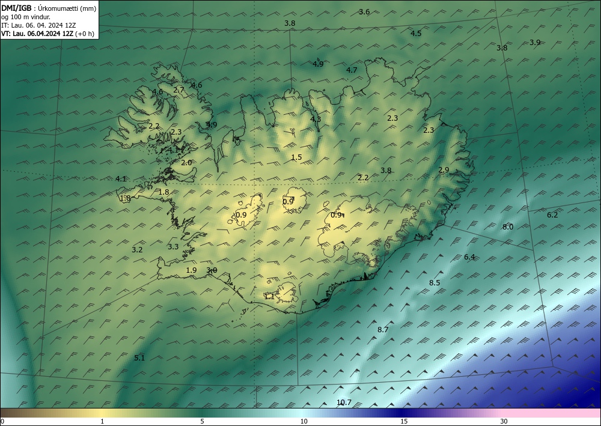The image size is (601, 426).
Task: Click the 8.5 value label on the map
Action: pyautogui.click(x=435, y=283)
